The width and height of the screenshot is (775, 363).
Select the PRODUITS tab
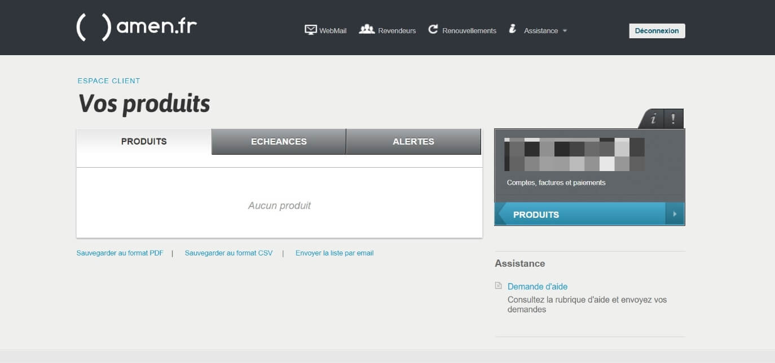point(144,142)
